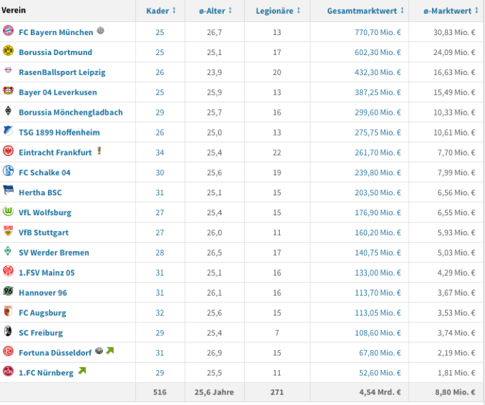The width and height of the screenshot is (485, 405).
Task: Open the Eintracht Frankfurt club link
Action: pos(55,153)
